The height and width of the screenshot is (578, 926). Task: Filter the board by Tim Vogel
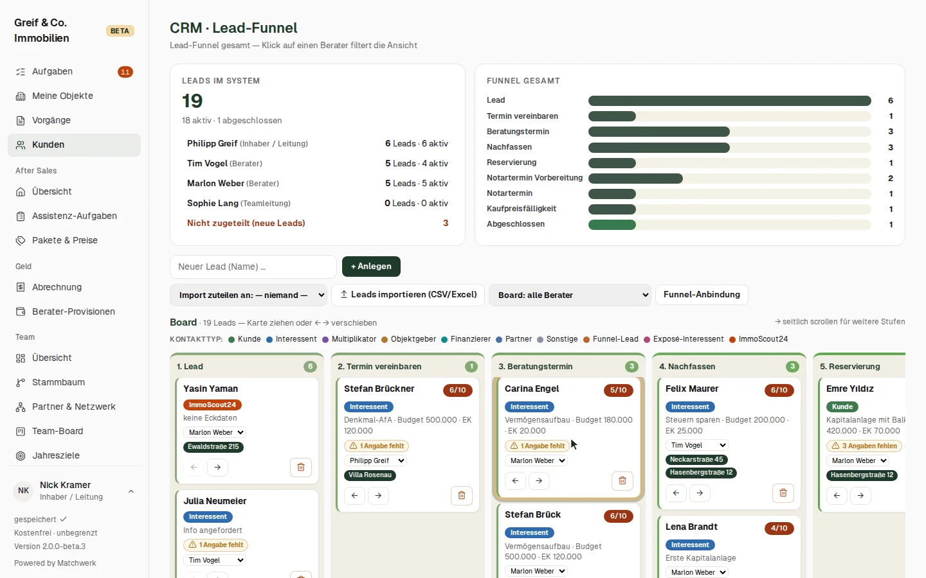point(318,164)
